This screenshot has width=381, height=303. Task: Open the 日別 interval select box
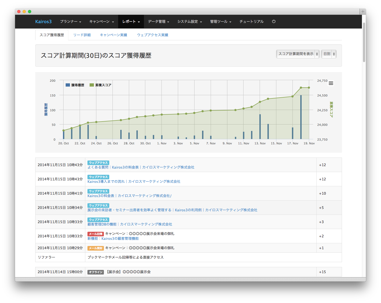coord(329,54)
